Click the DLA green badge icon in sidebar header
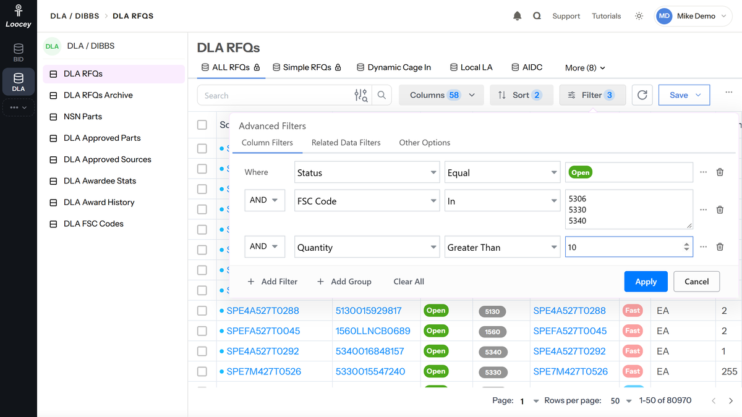The height and width of the screenshot is (417, 742). pos(52,46)
